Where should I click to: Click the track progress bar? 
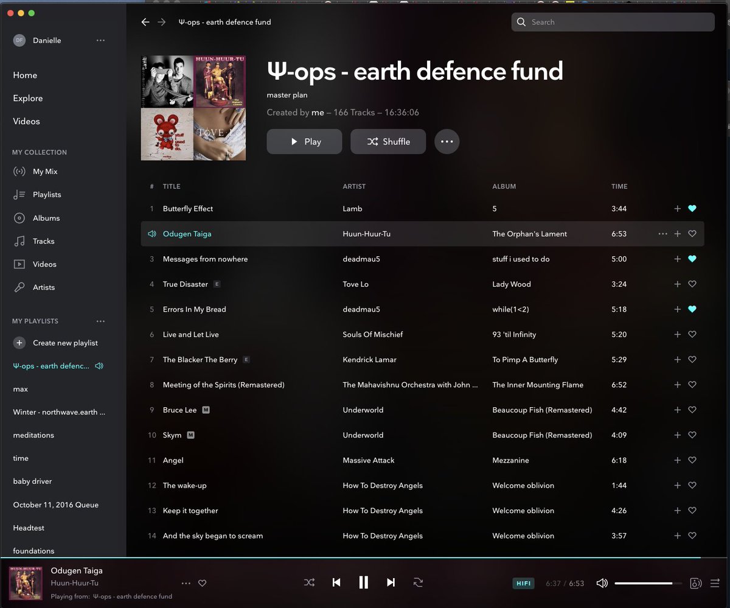[x=365, y=557]
